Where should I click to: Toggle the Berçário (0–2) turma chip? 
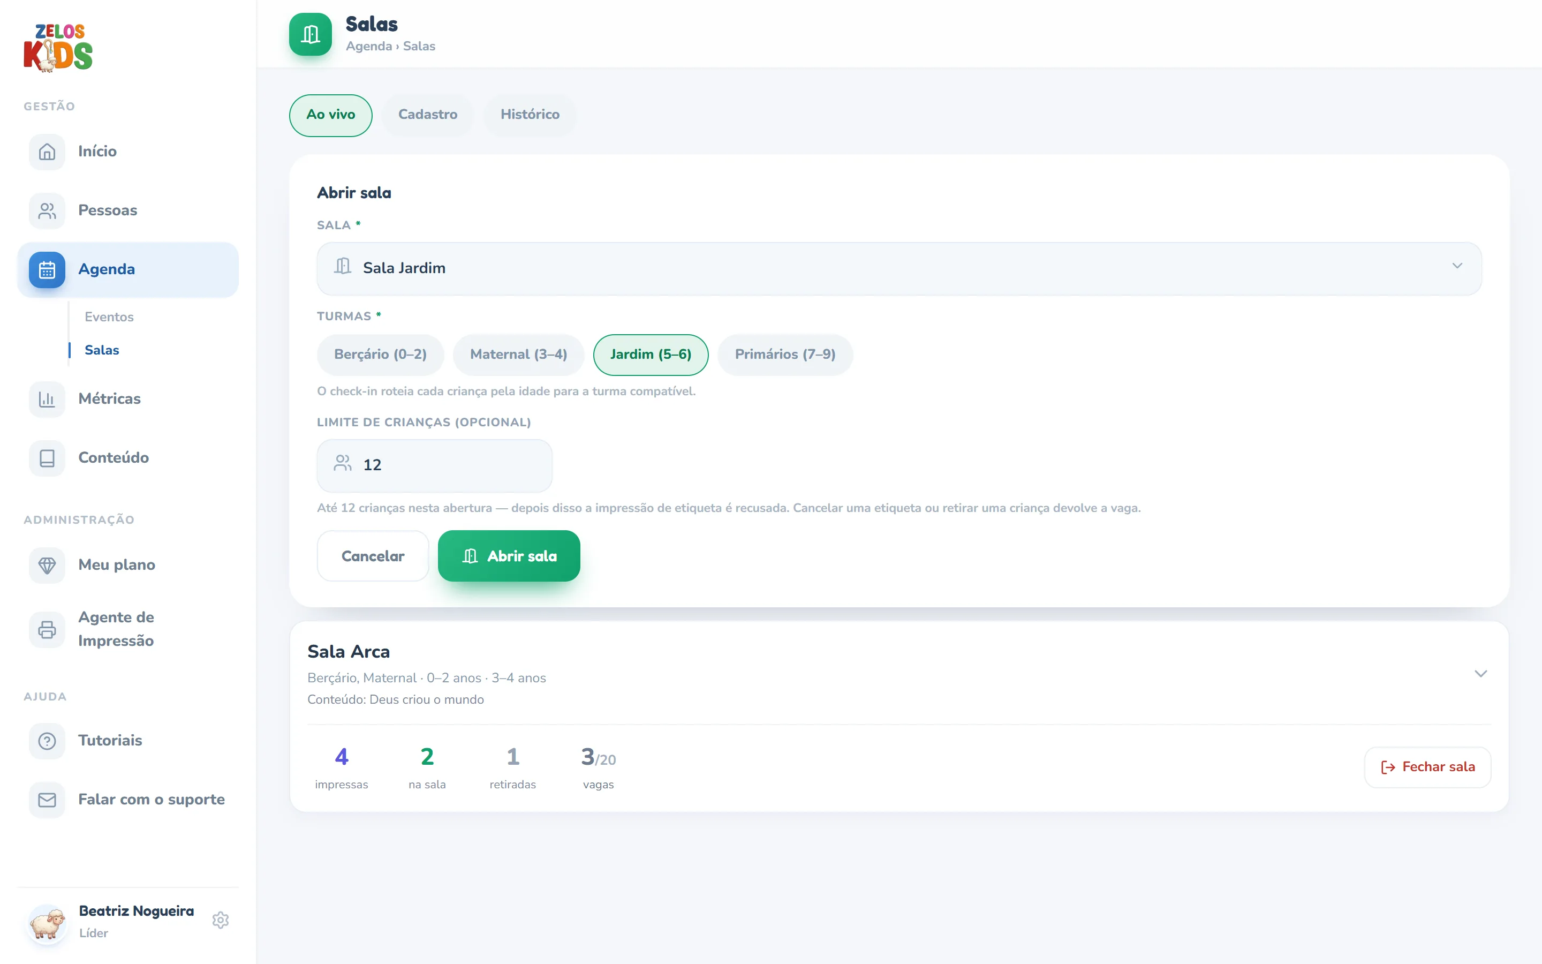click(380, 355)
